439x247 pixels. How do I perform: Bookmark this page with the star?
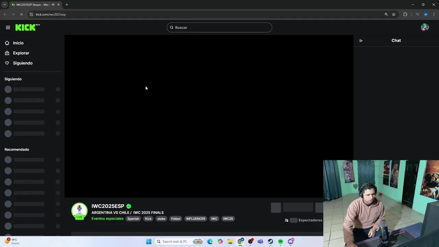(394, 14)
